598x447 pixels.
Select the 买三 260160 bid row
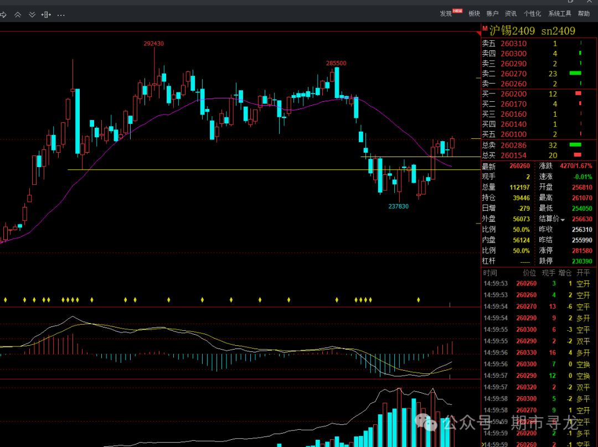tap(539, 114)
